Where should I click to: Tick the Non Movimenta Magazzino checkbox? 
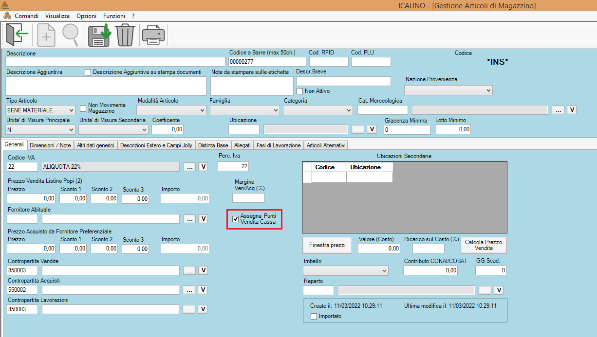[x=83, y=108]
